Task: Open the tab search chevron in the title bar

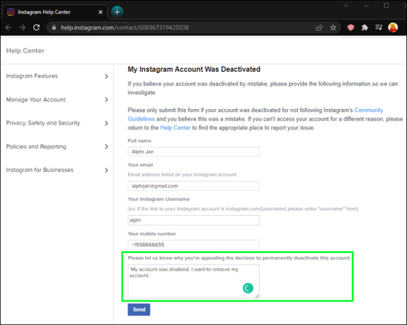Action: pos(346,5)
